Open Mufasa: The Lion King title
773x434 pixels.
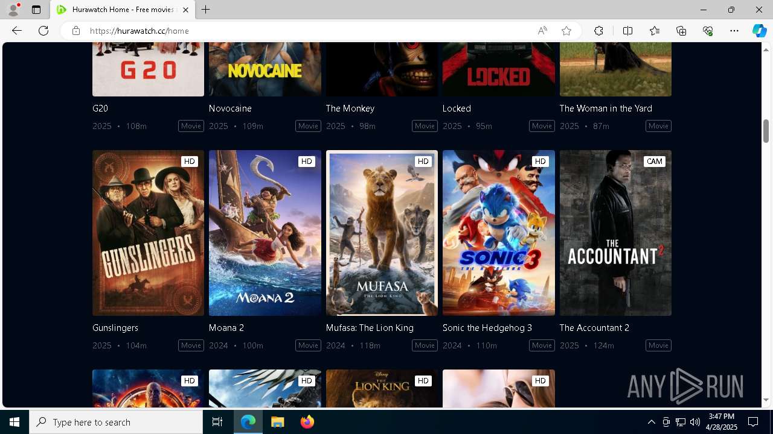click(370, 328)
